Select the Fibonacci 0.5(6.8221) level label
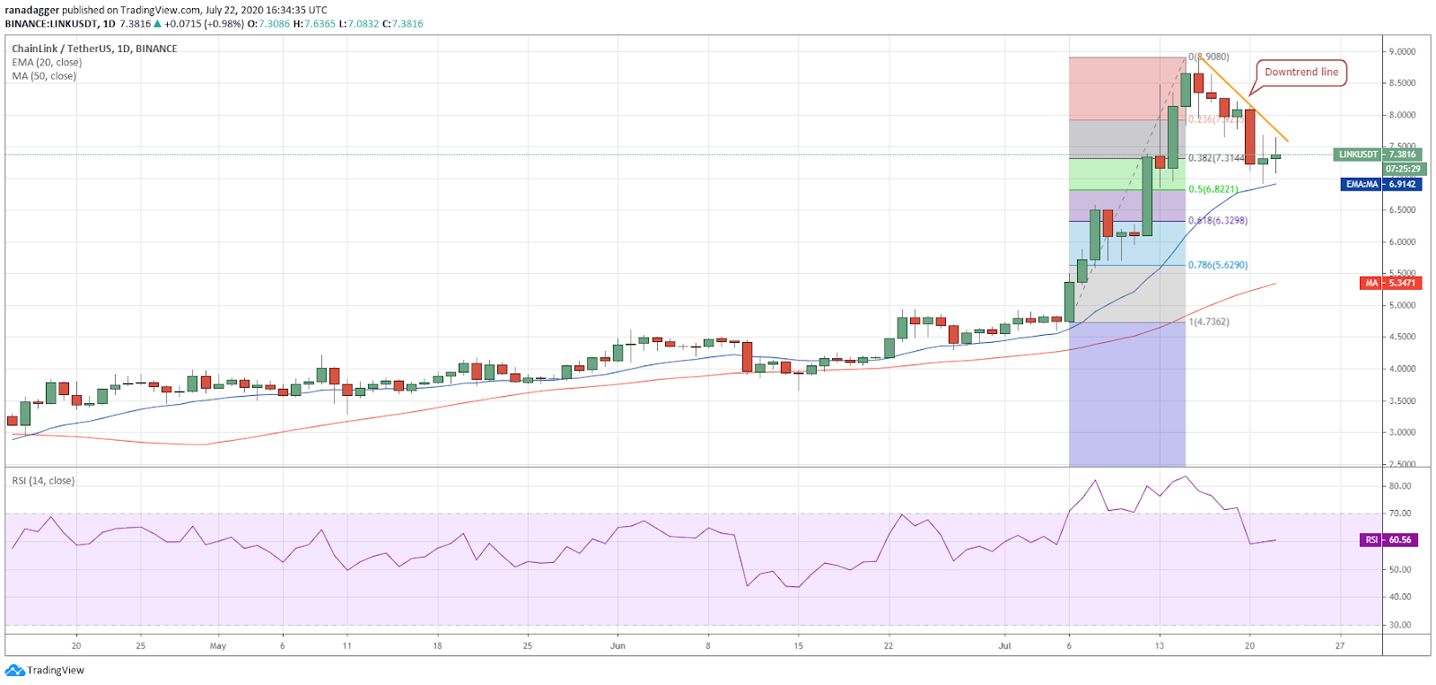1436x685 pixels. click(1213, 189)
